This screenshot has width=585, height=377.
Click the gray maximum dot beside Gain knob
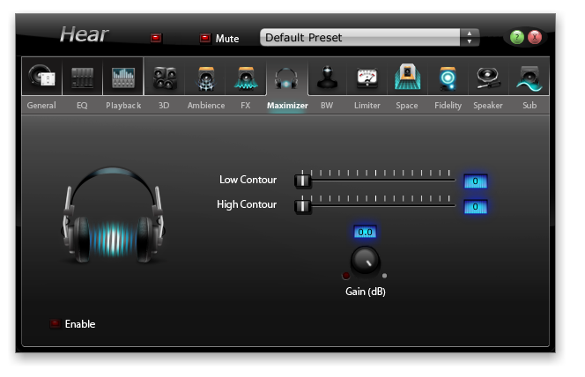[384, 276]
